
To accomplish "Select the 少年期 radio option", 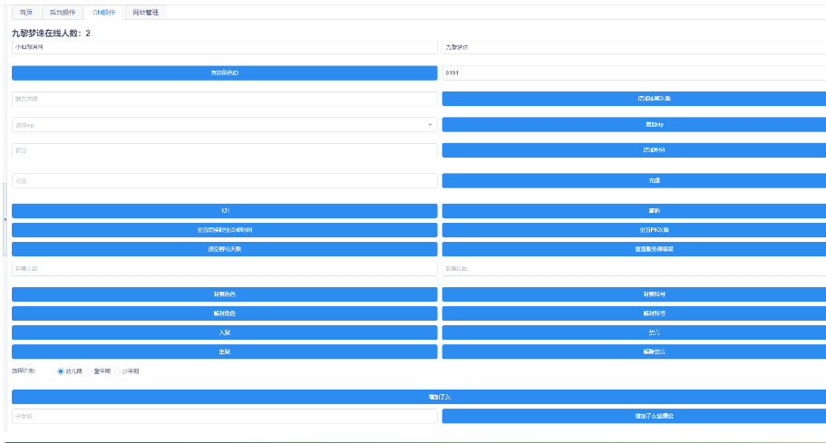I will 118,371.
